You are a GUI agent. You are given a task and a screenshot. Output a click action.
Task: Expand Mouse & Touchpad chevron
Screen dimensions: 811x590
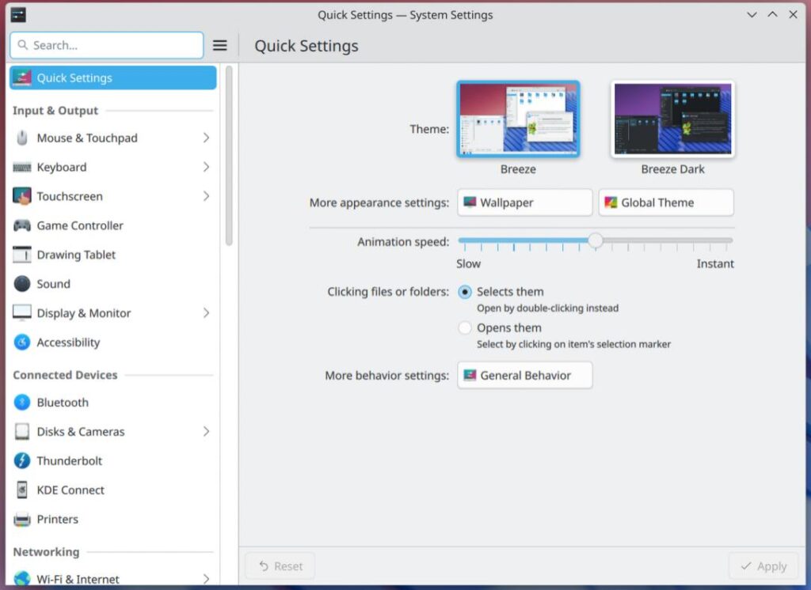point(206,138)
